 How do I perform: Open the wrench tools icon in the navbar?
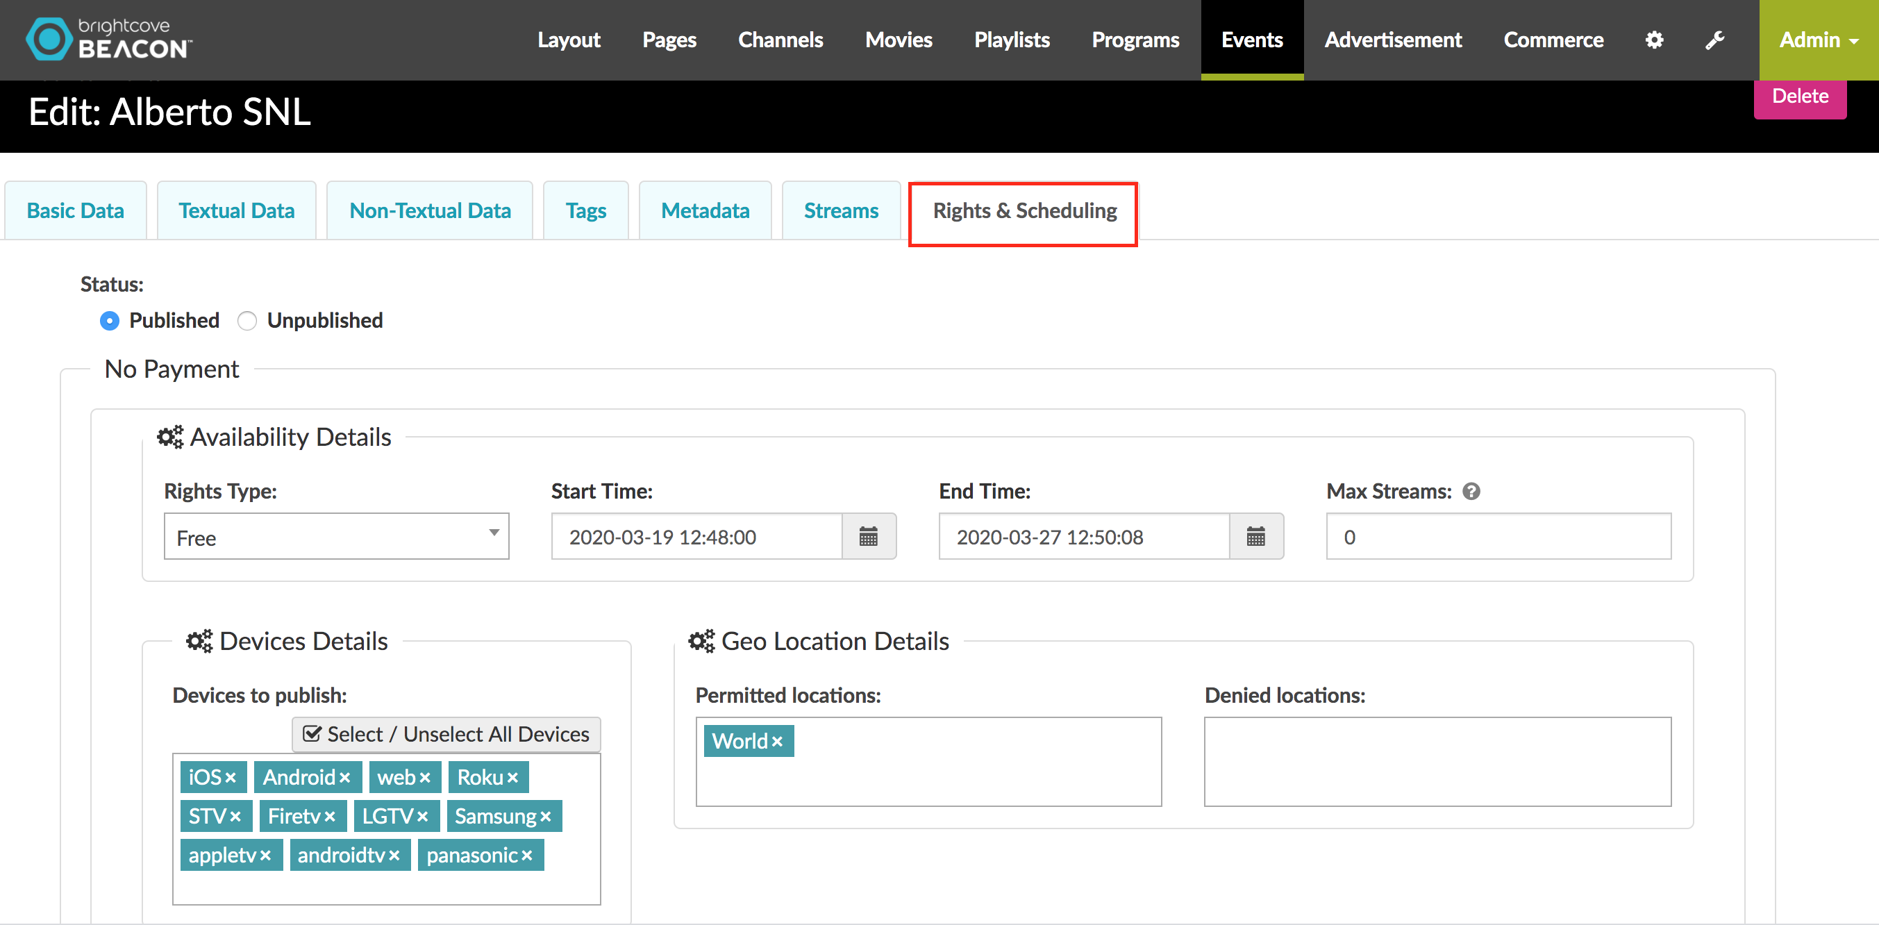[x=1715, y=40]
